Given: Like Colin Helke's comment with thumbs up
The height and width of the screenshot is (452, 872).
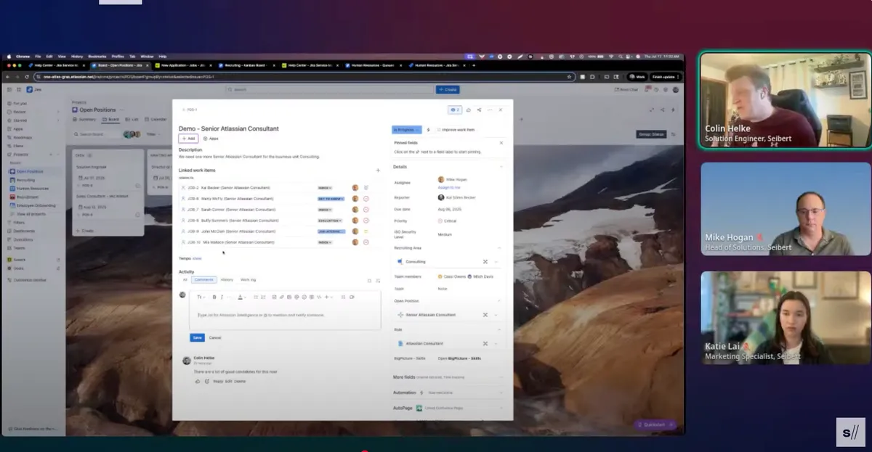Looking at the screenshot, I should tap(198, 381).
